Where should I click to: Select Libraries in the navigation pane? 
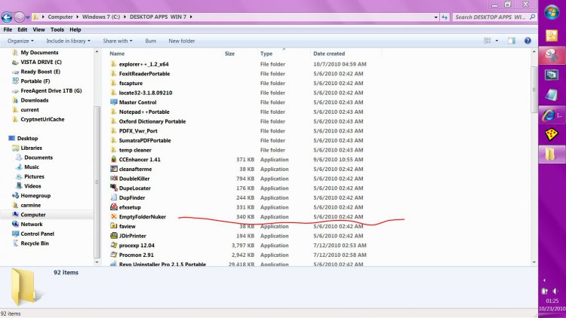tap(31, 148)
